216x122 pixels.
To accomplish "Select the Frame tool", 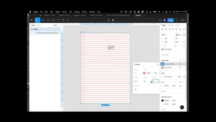I will click(x=43, y=20).
